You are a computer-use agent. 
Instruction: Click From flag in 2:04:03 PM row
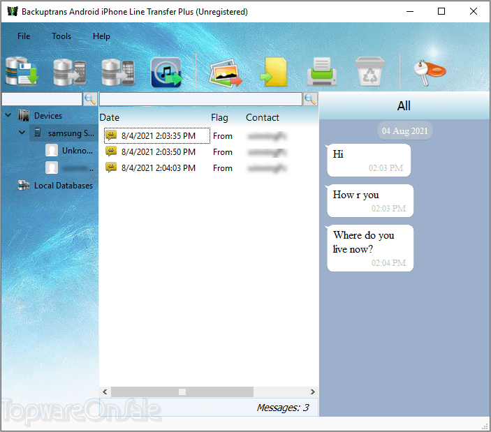pyautogui.click(x=223, y=168)
